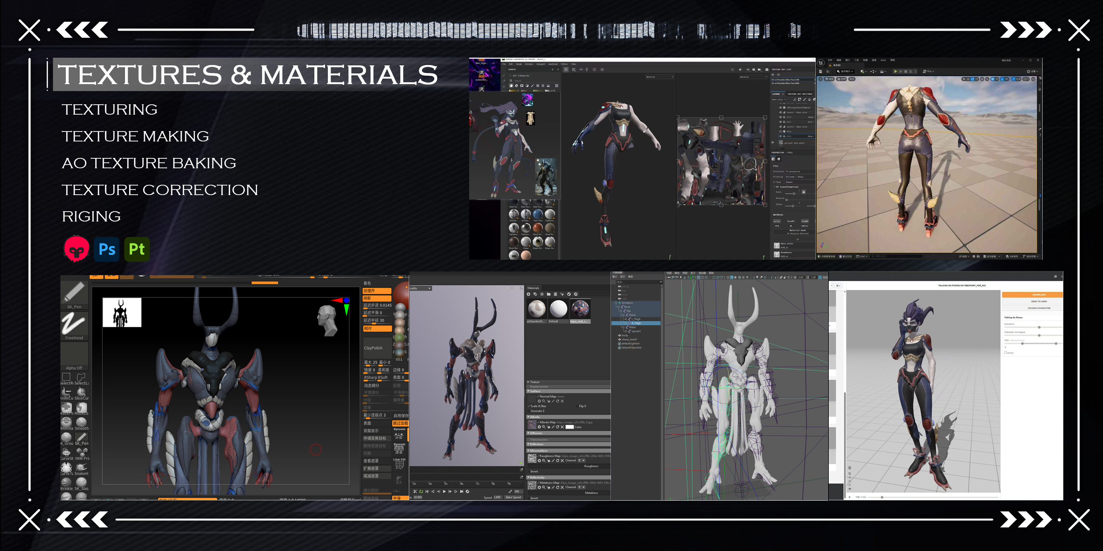Click the white Albedo Color swatch
This screenshot has height=551, width=1103.
[569, 427]
